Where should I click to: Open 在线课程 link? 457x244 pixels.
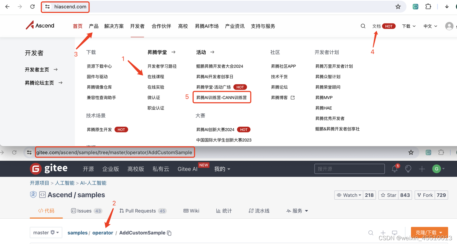(156, 77)
